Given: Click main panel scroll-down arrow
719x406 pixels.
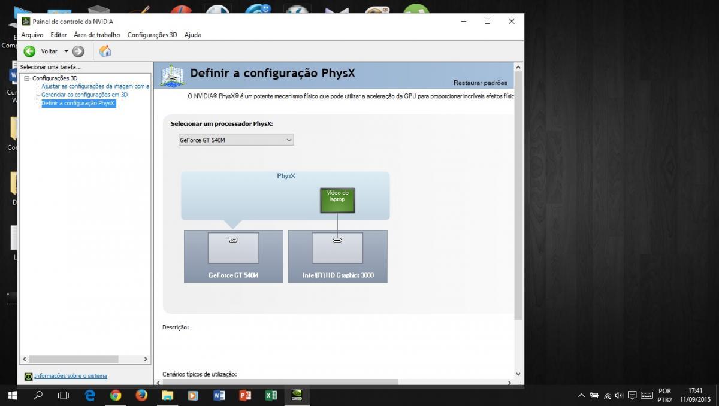Looking at the screenshot, I should (518, 374).
